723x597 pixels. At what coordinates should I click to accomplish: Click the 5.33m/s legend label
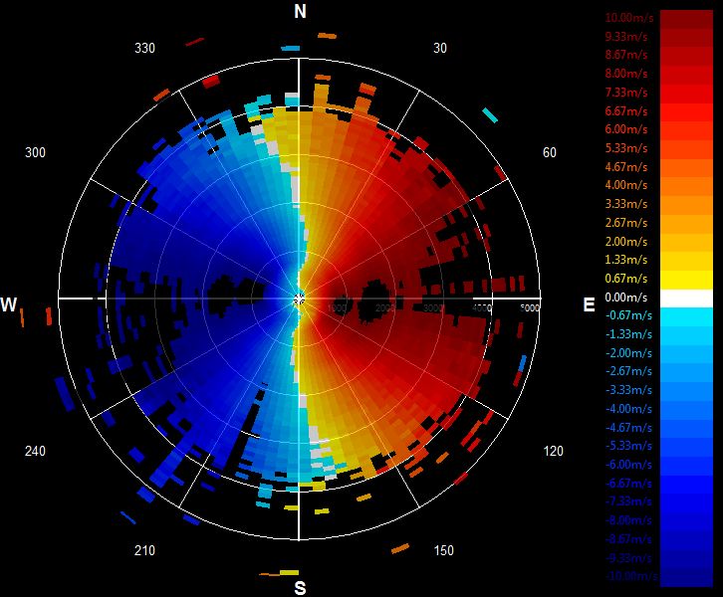click(x=626, y=148)
